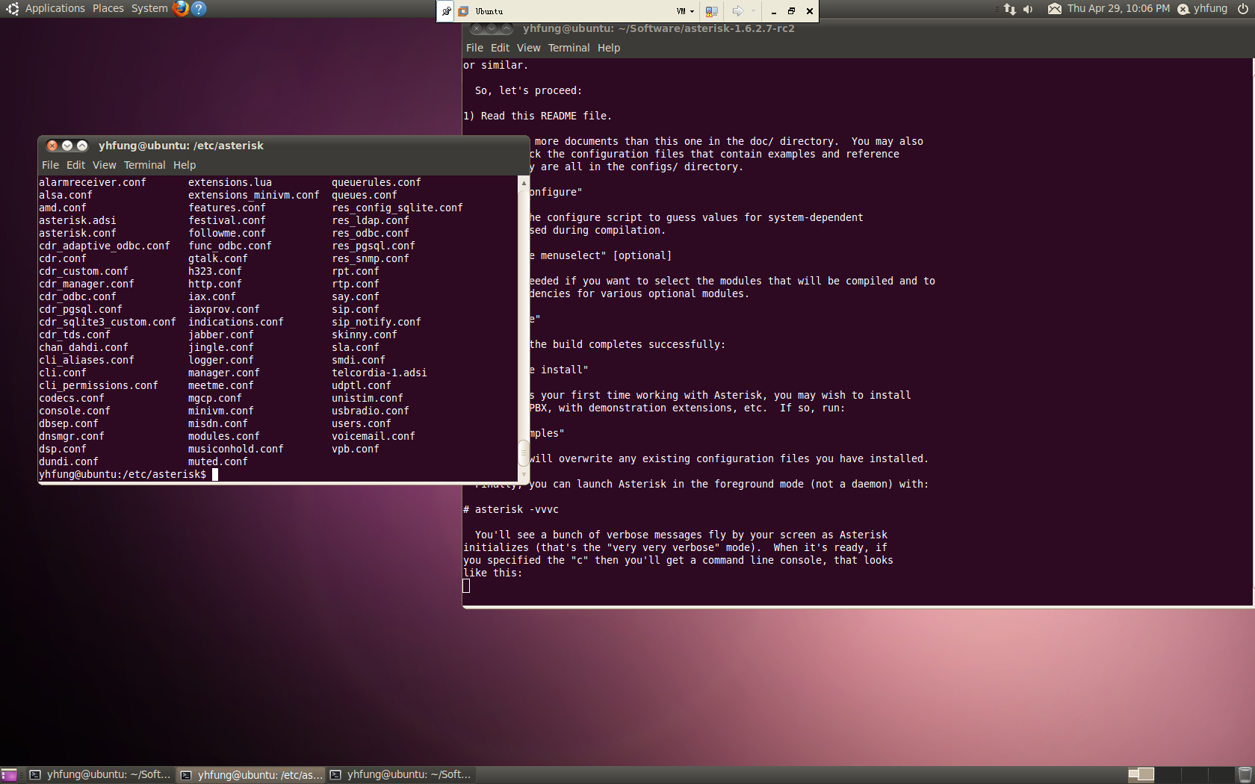1255x784 pixels.
Task: Toggle the pin on the VM toolbar
Action: click(446, 11)
